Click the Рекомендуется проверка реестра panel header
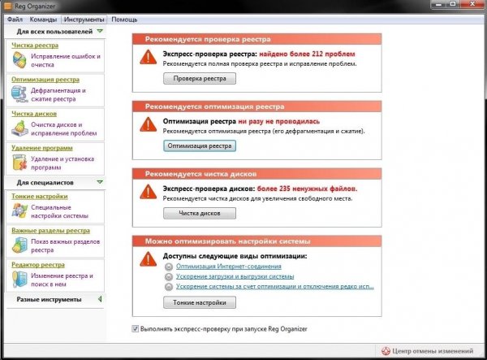The width and height of the screenshot is (487, 360). click(256, 39)
